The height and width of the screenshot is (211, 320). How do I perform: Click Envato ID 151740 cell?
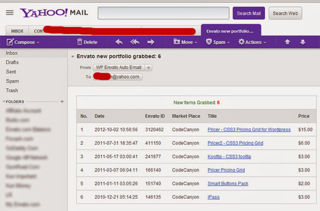(x=153, y=184)
